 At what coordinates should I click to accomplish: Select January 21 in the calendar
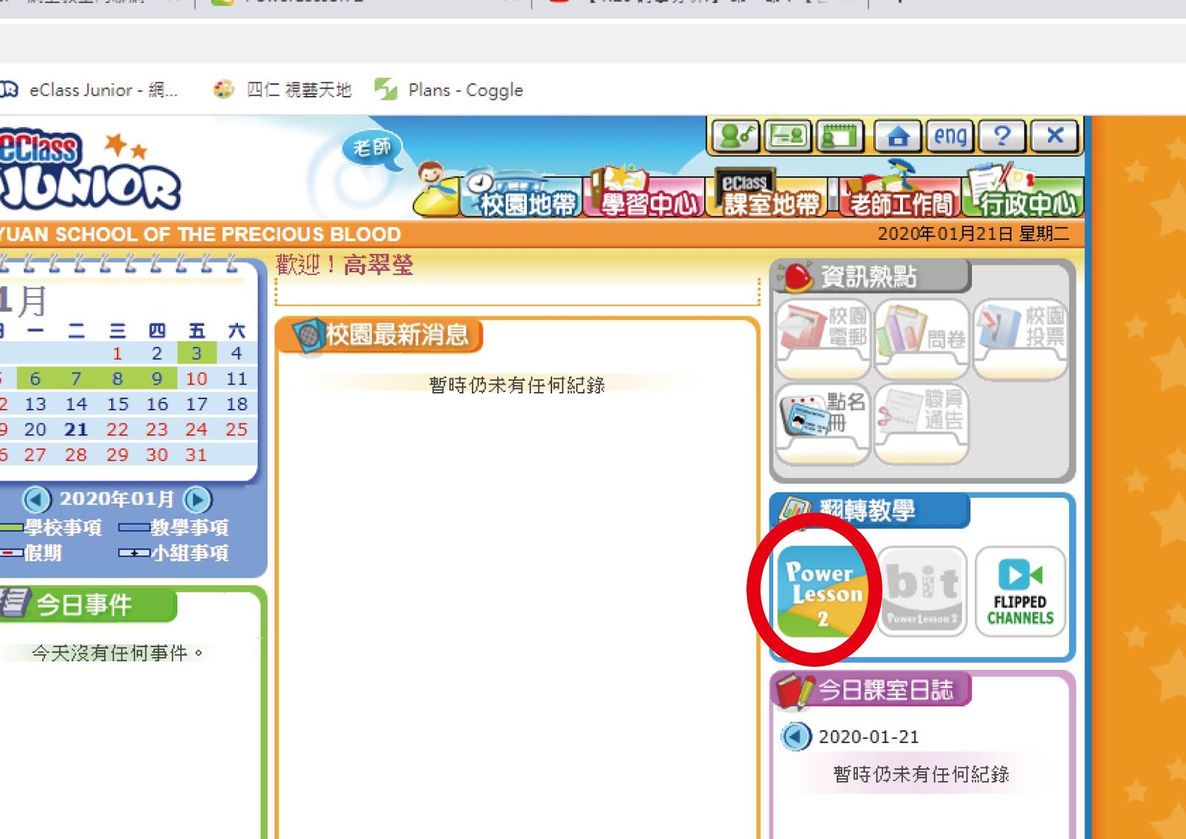76,430
